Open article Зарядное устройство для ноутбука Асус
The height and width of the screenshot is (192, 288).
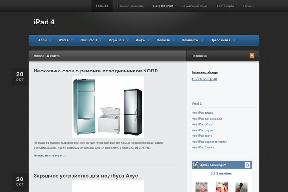[x=86, y=176]
